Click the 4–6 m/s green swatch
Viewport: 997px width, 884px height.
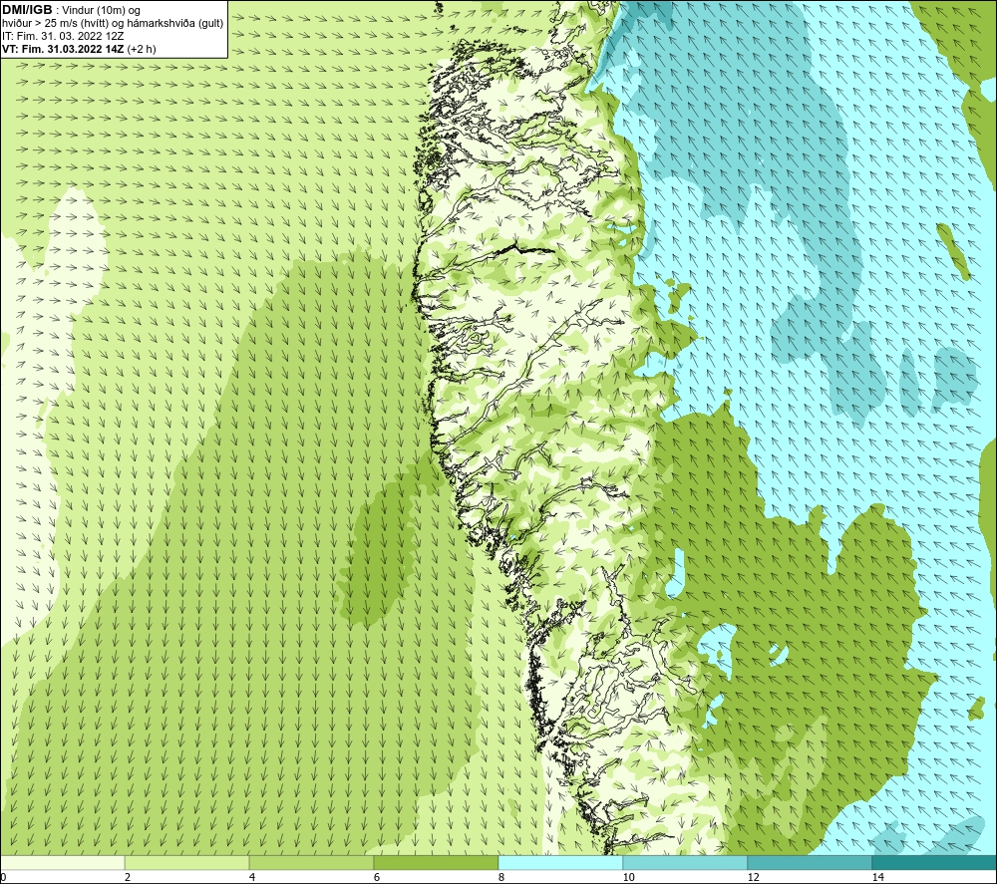tap(311, 862)
